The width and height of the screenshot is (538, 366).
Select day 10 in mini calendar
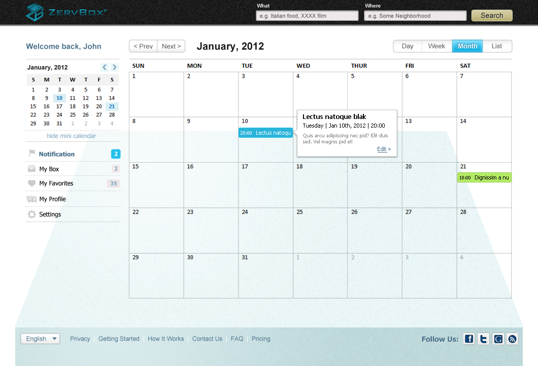click(59, 98)
